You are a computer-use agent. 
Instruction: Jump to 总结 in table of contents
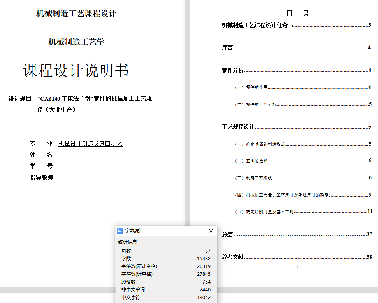(227, 234)
